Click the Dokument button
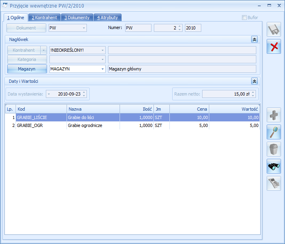This screenshot has width=285, height=244. [26, 28]
